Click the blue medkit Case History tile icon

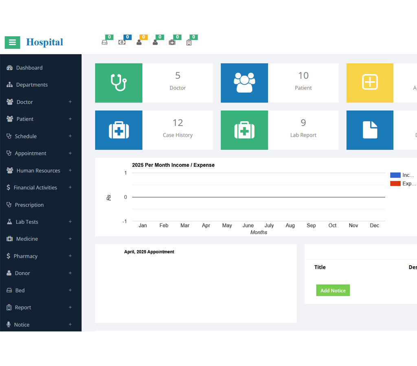(119, 130)
